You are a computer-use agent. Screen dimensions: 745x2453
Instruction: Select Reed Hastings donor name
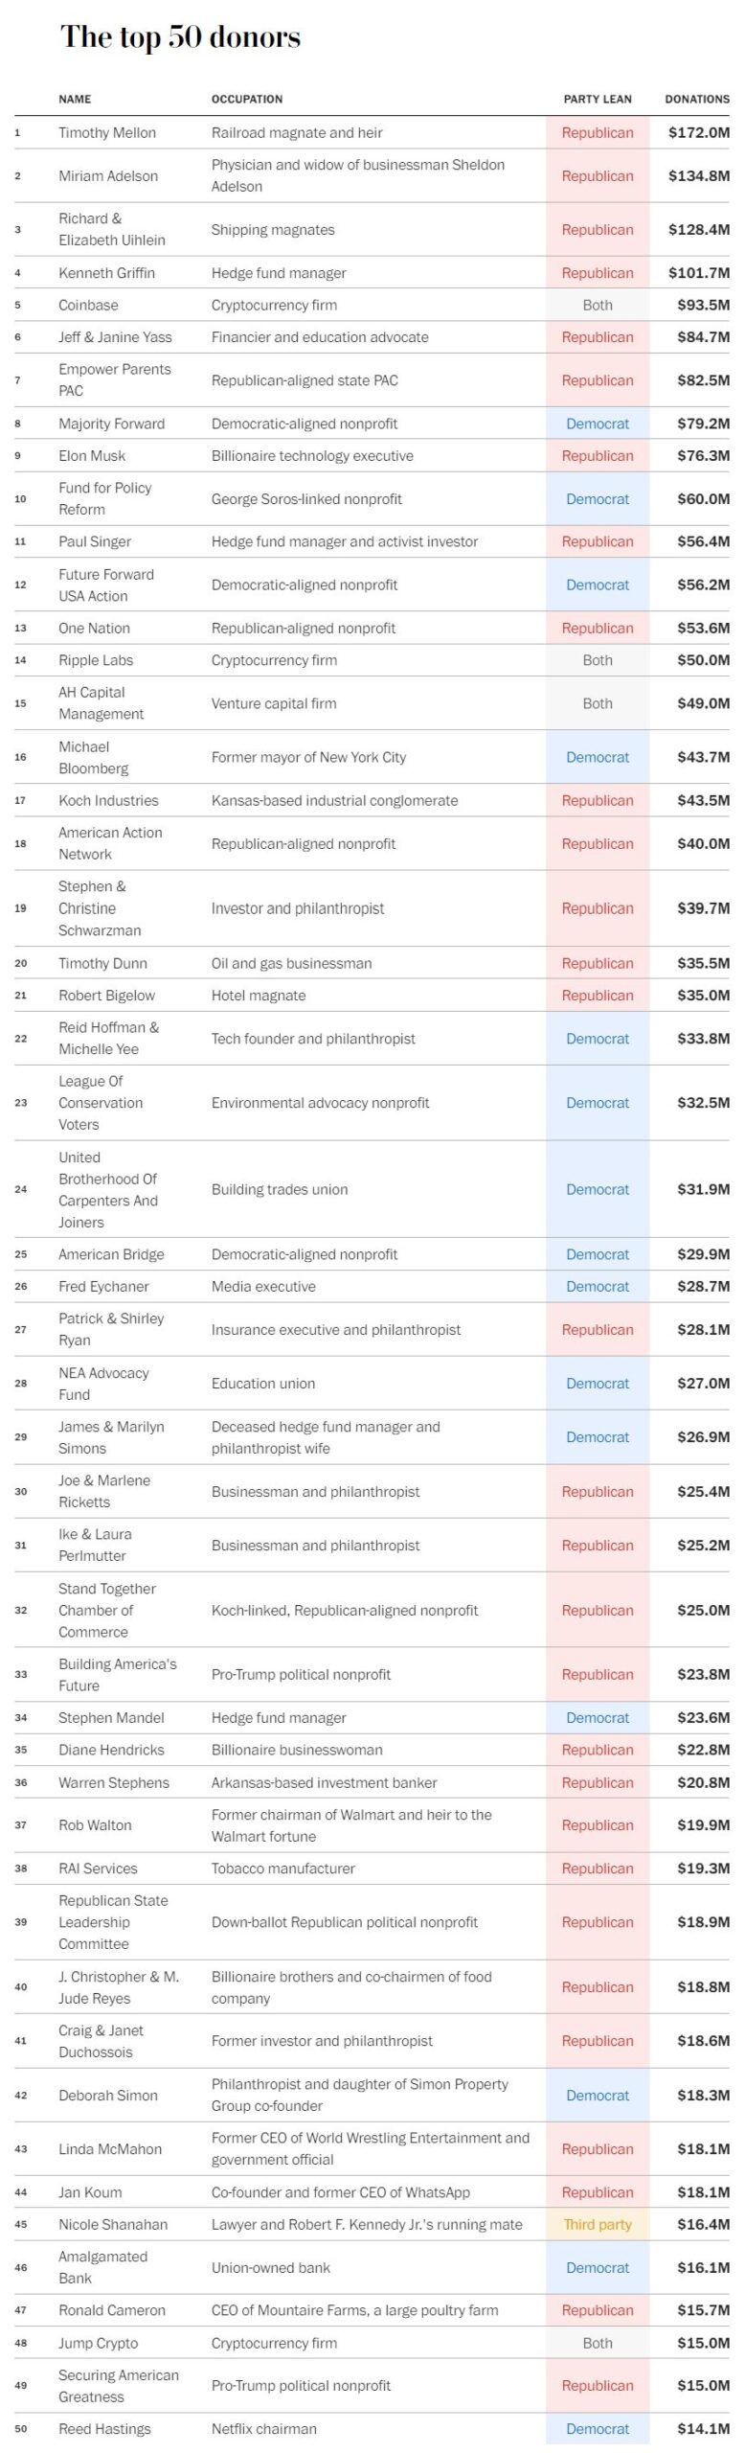tap(104, 2428)
